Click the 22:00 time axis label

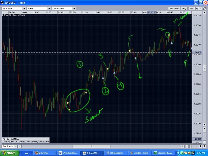coord(73,12)
